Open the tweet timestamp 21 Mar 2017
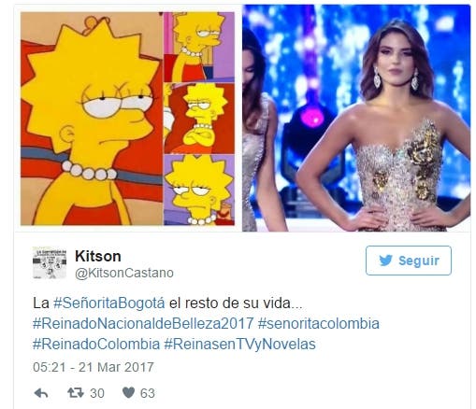This screenshot has width=476, height=409. (x=94, y=367)
